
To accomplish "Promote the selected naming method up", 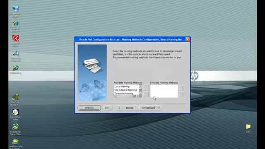I will coord(181,88).
